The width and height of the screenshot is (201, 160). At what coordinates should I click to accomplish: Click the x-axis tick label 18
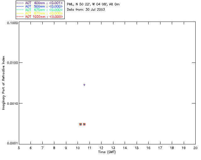click(x=172, y=148)
